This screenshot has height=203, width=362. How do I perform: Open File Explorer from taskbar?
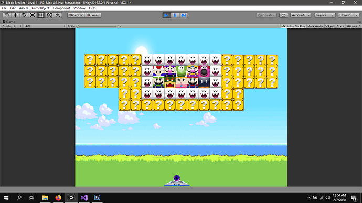[x=45, y=198]
